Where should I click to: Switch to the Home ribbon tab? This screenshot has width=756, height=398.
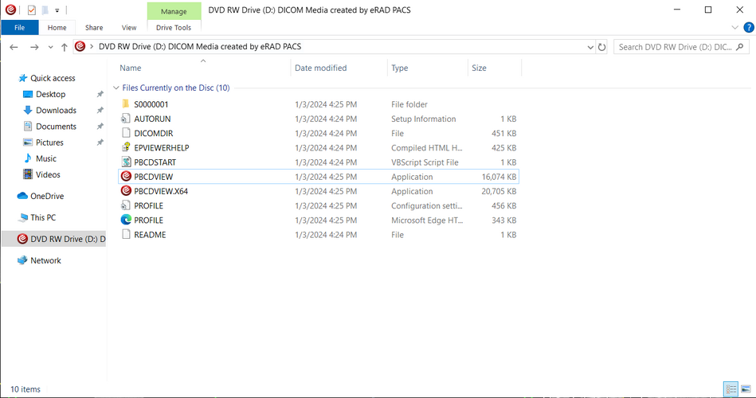point(57,28)
